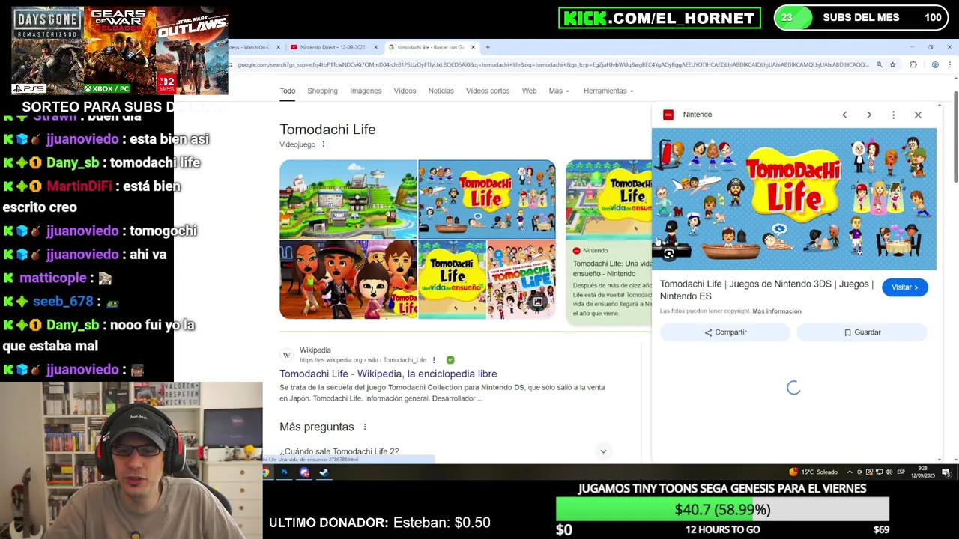This screenshot has width=959, height=539.
Task: Open Más información copyright link
Action: coord(776,311)
